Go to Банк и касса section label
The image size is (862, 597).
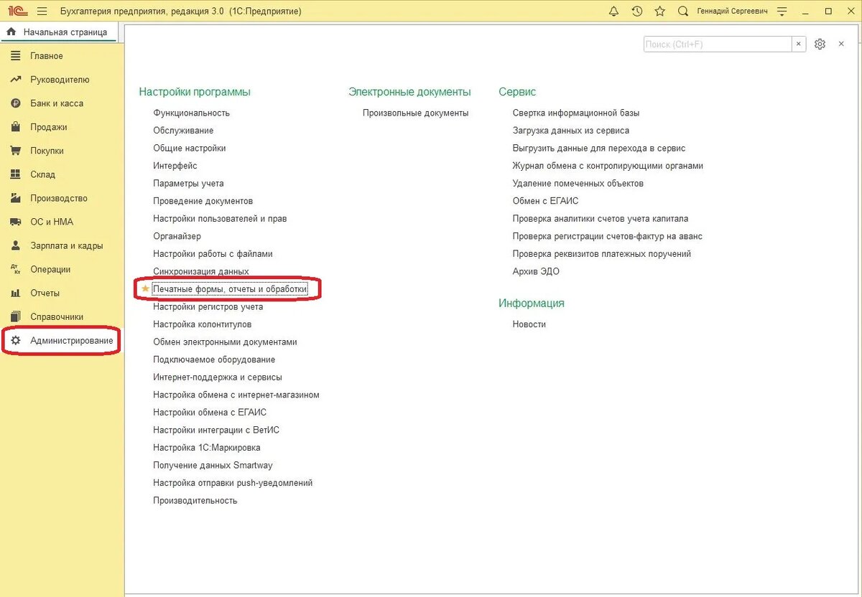click(x=57, y=103)
